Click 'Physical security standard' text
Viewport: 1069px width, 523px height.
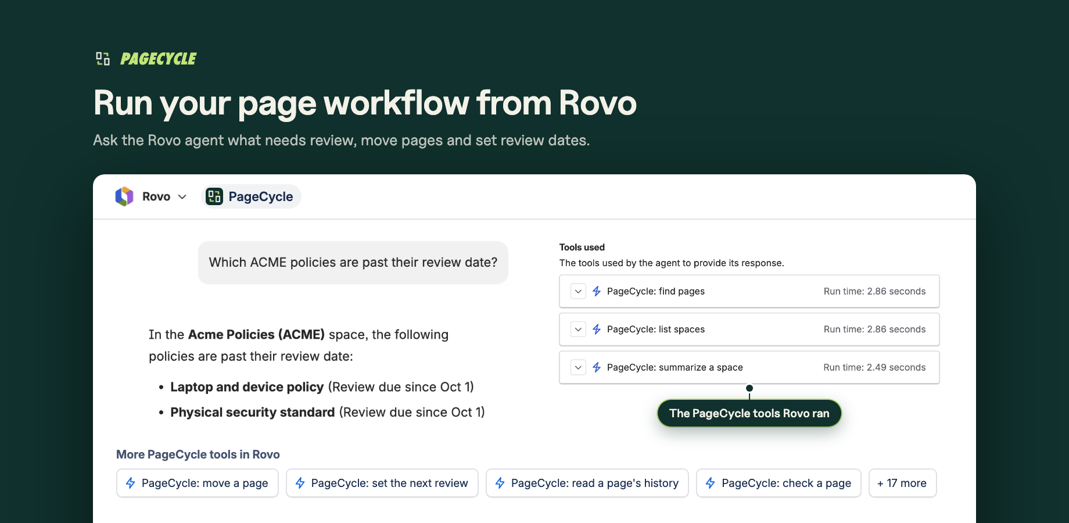tap(253, 413)
